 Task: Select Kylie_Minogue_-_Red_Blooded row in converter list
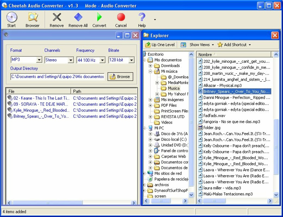point(72,110)
